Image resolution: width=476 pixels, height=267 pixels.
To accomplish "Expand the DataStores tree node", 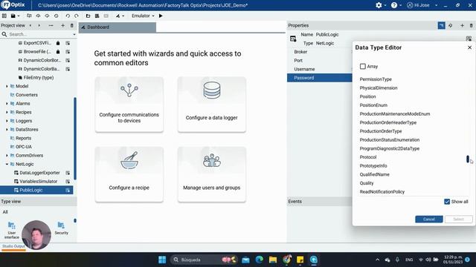I will tap(7, 130).
